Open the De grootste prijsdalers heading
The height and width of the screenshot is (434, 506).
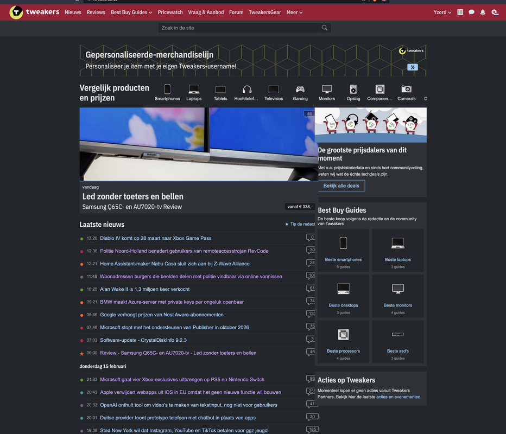pos(362,154)
